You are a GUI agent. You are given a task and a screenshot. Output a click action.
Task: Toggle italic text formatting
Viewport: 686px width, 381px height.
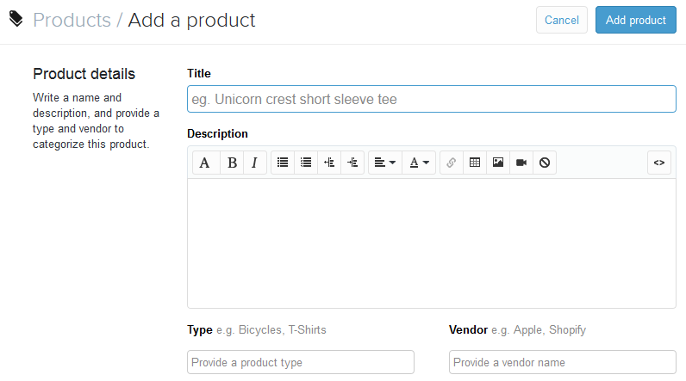point(255,163)
